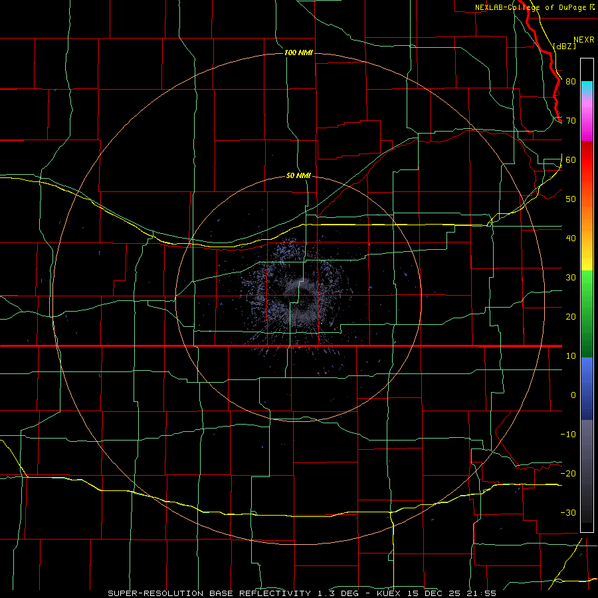The image size is (598, 598).
Task: Click the 30 value on the dBZ scale
Action: pyautogui.click(x=571, y=277)
